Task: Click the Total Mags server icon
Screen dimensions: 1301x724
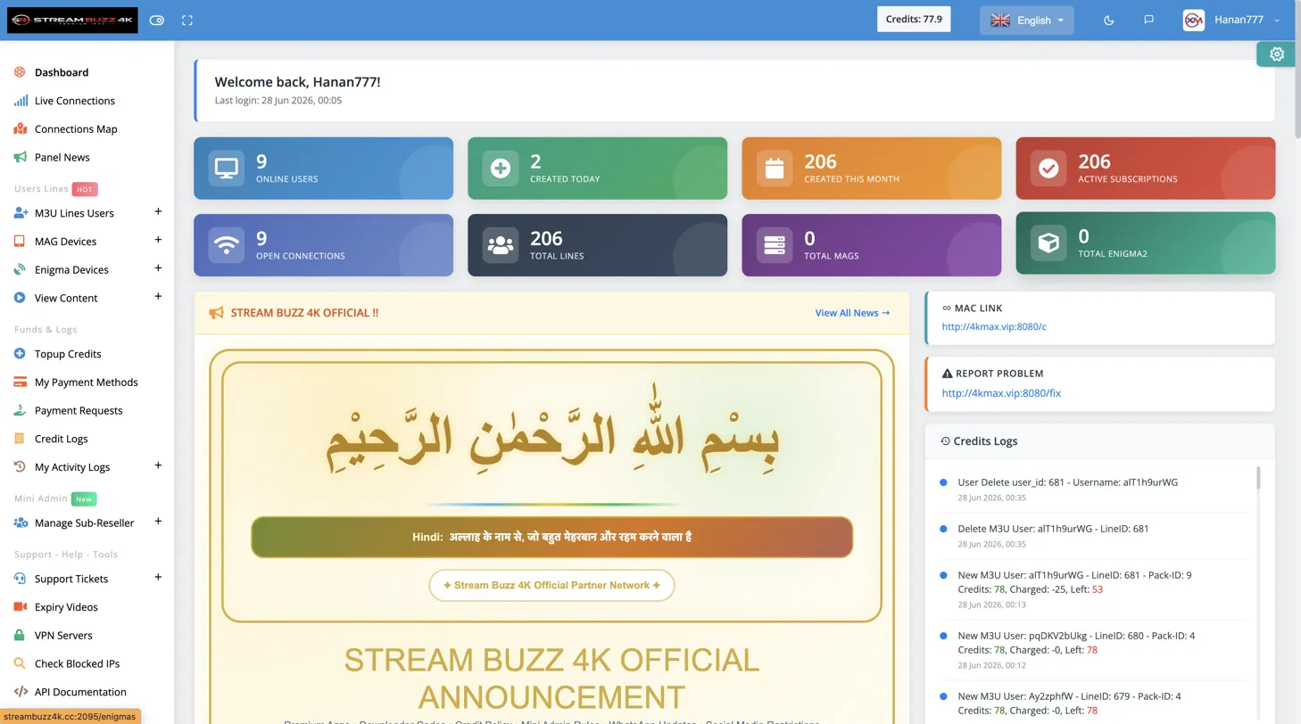Action: pos(775,245)
